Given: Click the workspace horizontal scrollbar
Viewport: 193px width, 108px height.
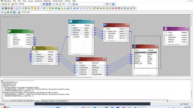Looking at the screenshot, I should 47,77.
